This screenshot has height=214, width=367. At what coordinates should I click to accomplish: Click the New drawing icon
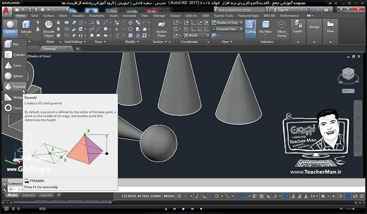(17, 10)
